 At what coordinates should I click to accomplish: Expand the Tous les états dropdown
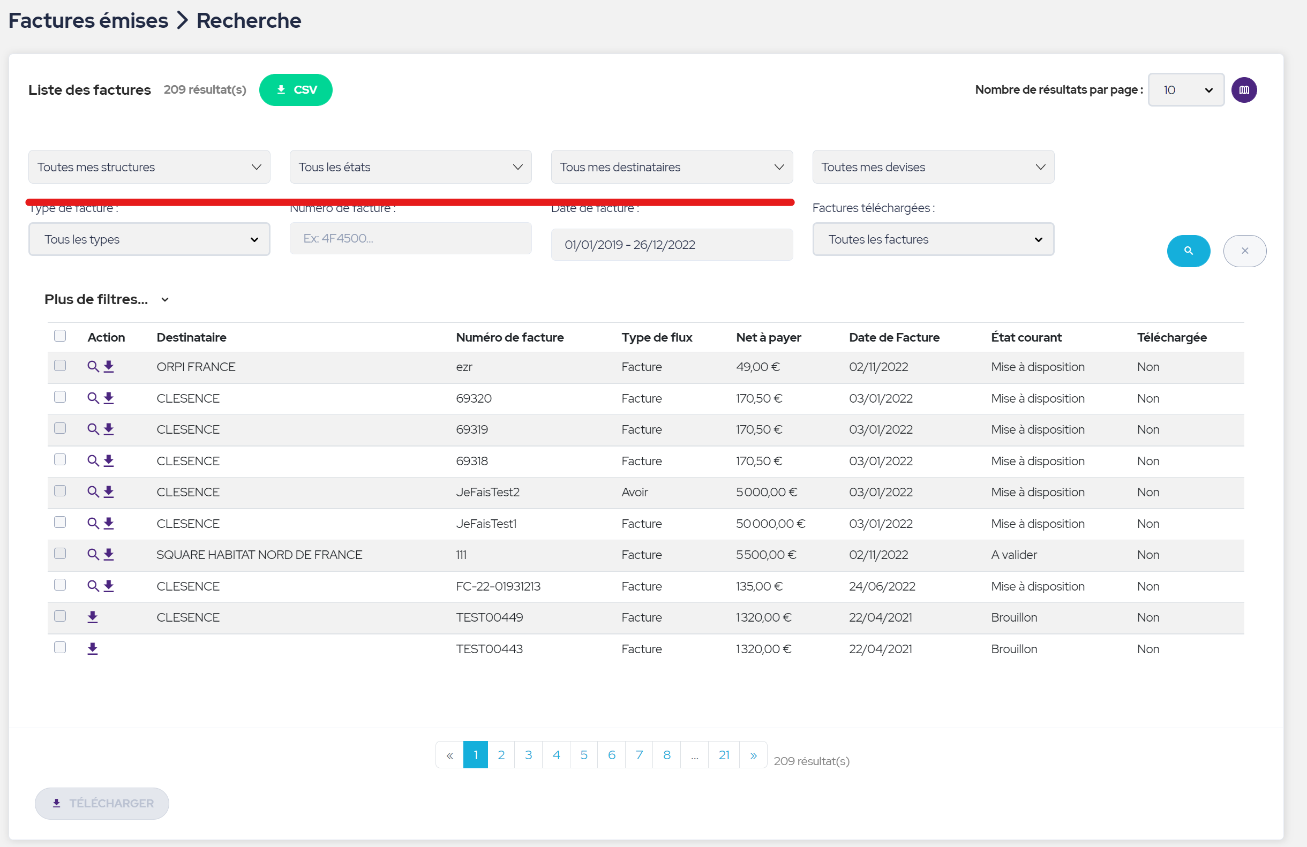410,167
